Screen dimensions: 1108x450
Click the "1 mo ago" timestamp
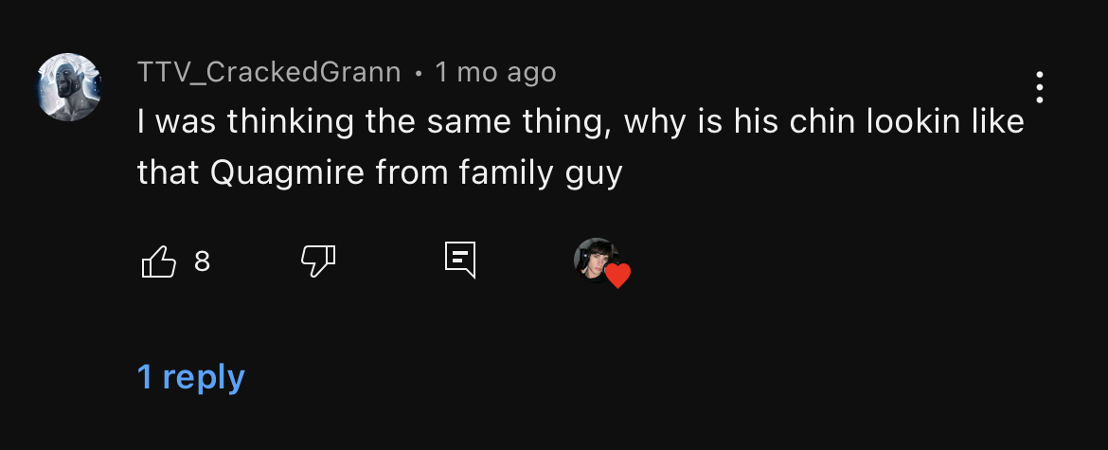point(495,72)
